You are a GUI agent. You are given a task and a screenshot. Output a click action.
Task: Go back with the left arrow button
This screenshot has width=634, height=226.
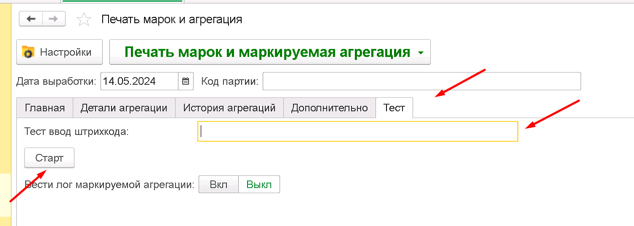click(x=31, y=19)
